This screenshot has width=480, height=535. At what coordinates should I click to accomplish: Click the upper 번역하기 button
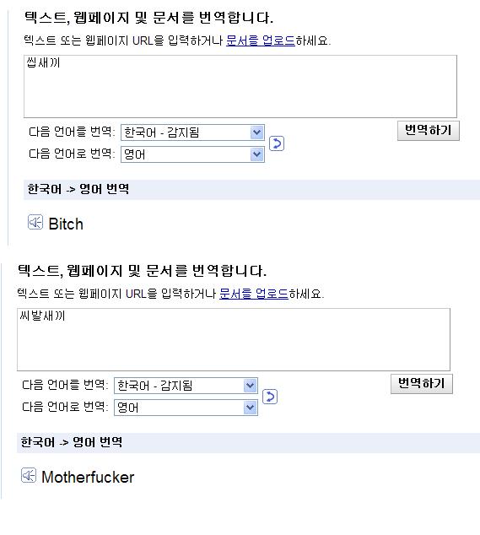pos(429,131)
